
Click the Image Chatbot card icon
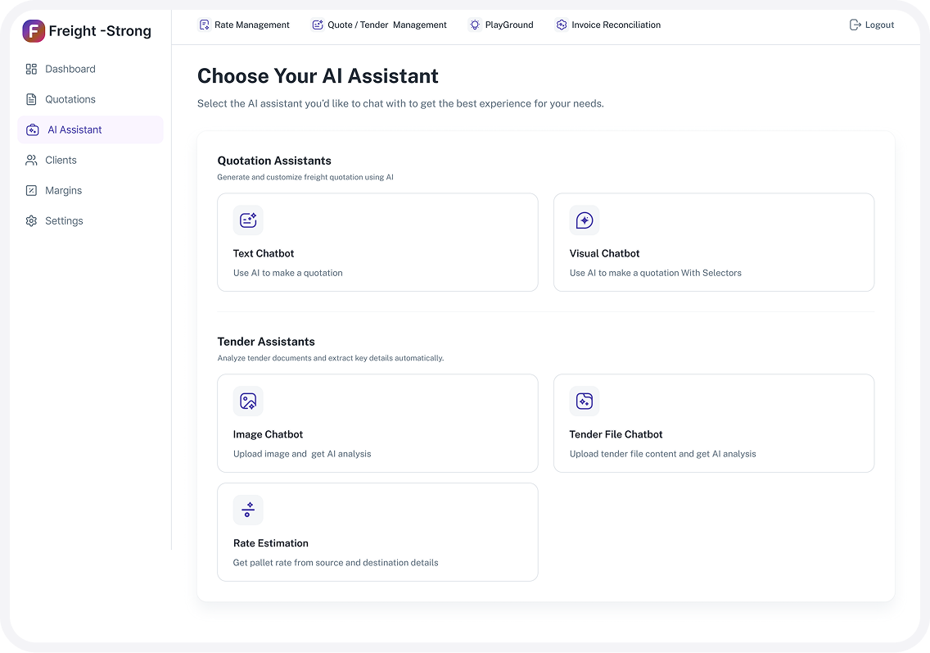tap(248, 401)
